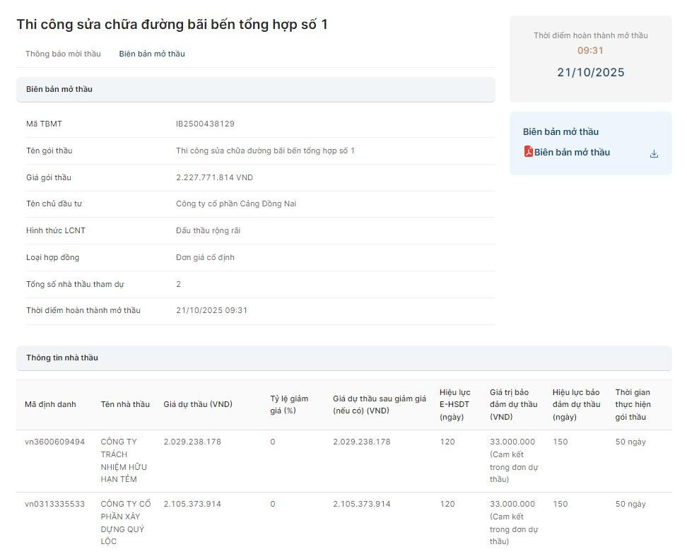Open the Biên bản mở thầu PDF attachment link
The height and width of the screenshot is (554, 687).
click(x=572, y=152)
